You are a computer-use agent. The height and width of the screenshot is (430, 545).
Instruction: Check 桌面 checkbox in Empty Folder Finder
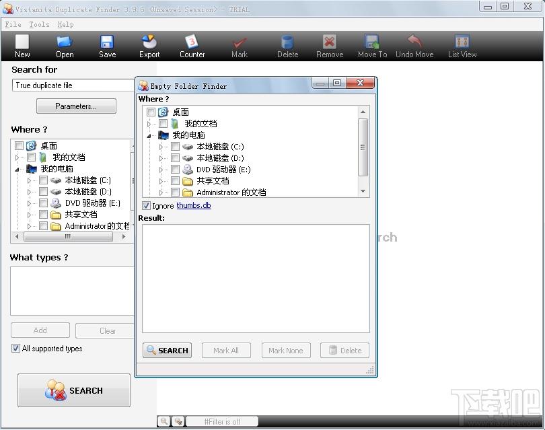point(151,112)
